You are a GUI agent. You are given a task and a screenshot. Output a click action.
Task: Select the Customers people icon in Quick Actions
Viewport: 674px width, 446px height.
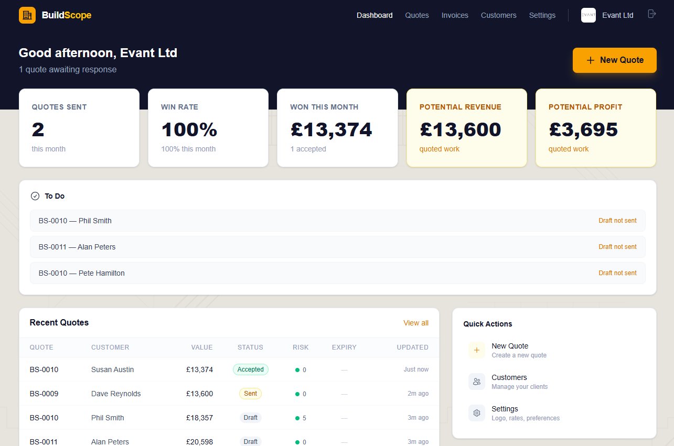(x=476, y=382)
